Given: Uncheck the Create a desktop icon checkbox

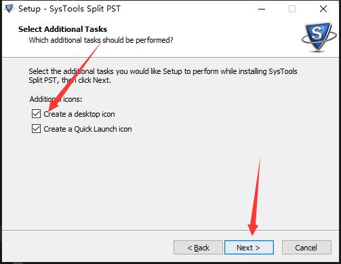Looking at the screenshot, I should pos(36,114).
